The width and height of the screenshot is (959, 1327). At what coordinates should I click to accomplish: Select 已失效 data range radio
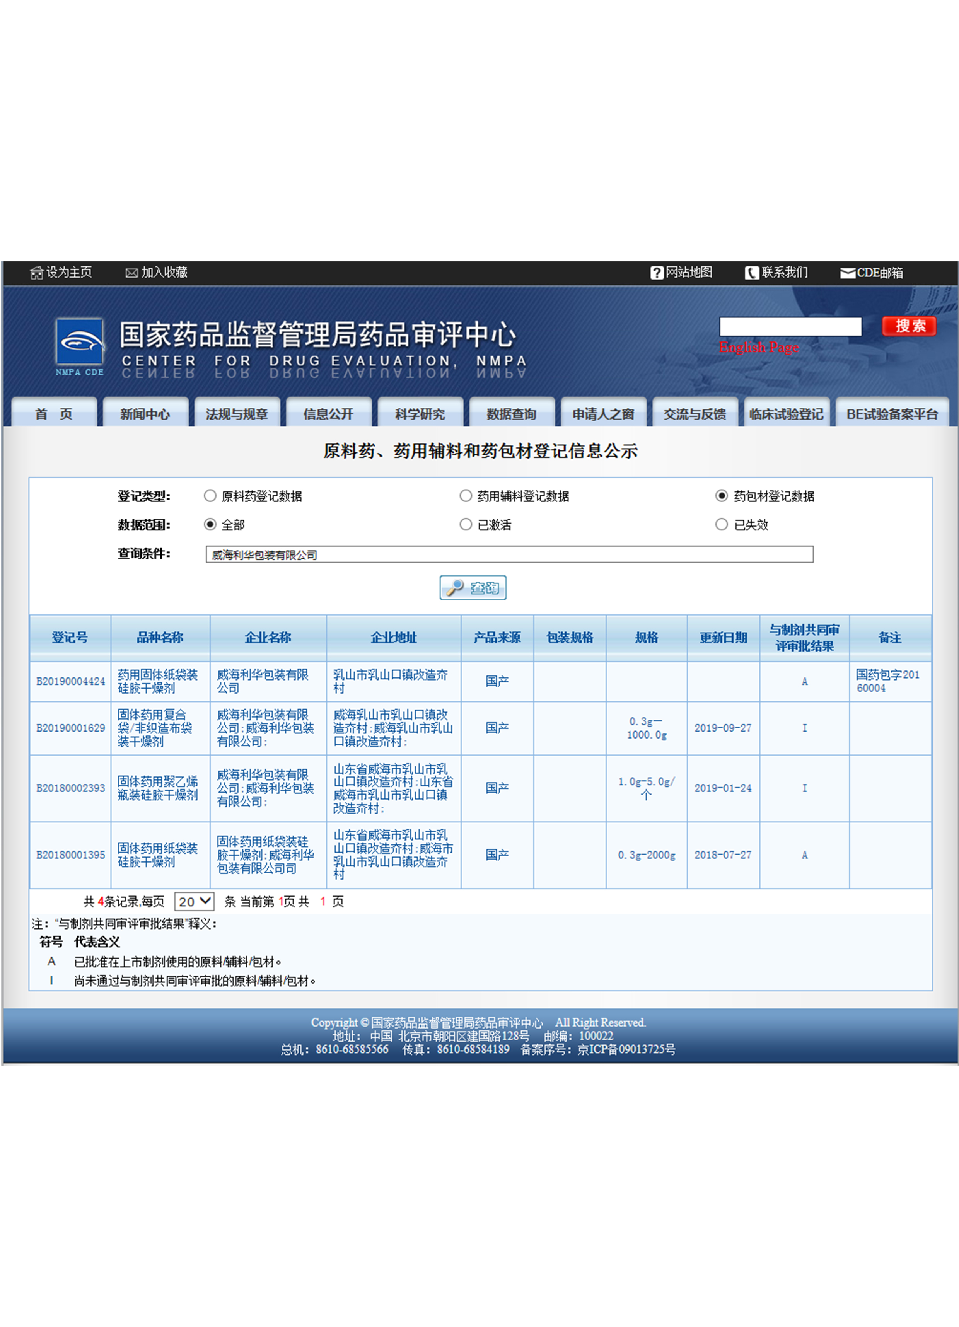pos(722,524)
